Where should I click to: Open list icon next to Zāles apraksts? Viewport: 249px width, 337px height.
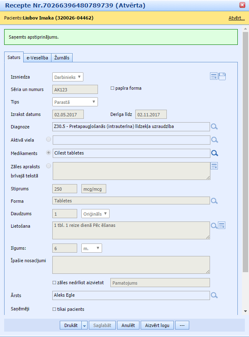[214, 166]
